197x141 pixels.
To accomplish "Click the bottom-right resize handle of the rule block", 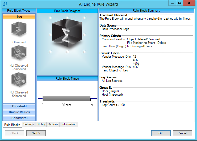I will (x=84, y=52).
